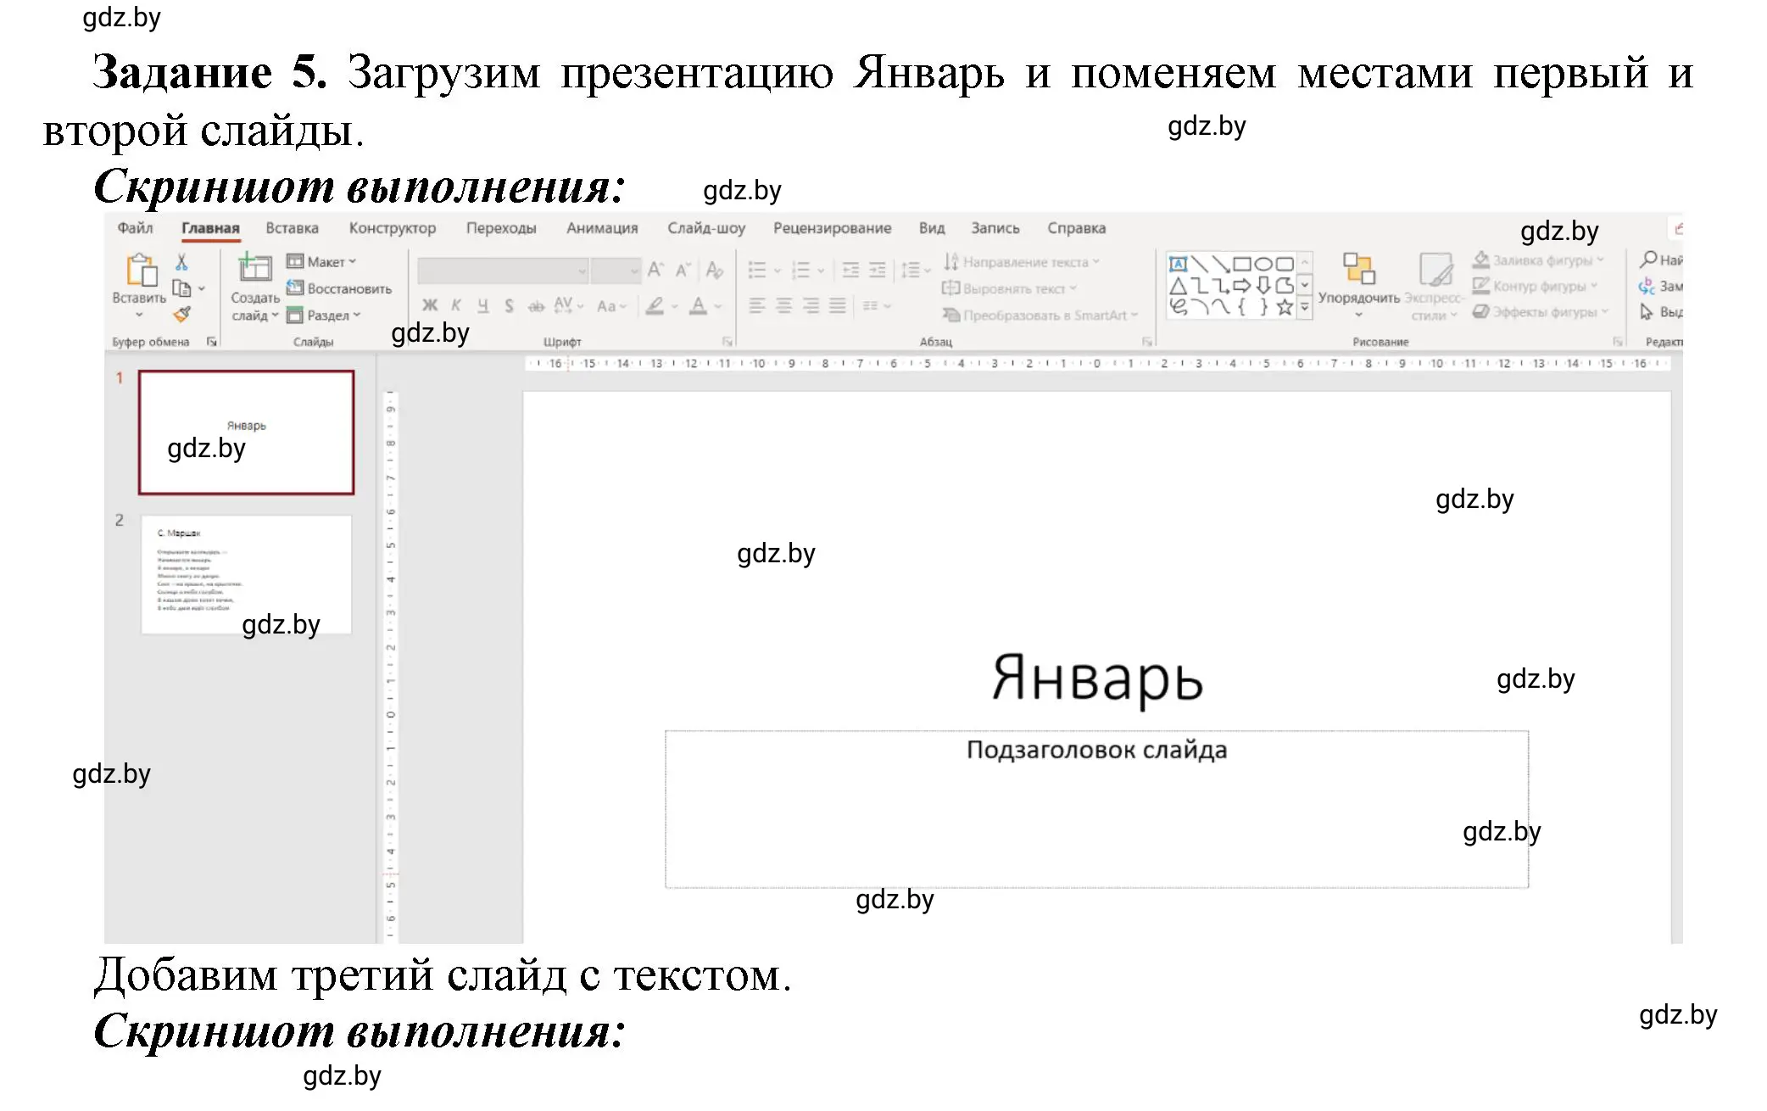Select the Left Brace shape
The height and width of the screenshot is (1111, 1767).
pyautogui.click(x=1241, y=306)
